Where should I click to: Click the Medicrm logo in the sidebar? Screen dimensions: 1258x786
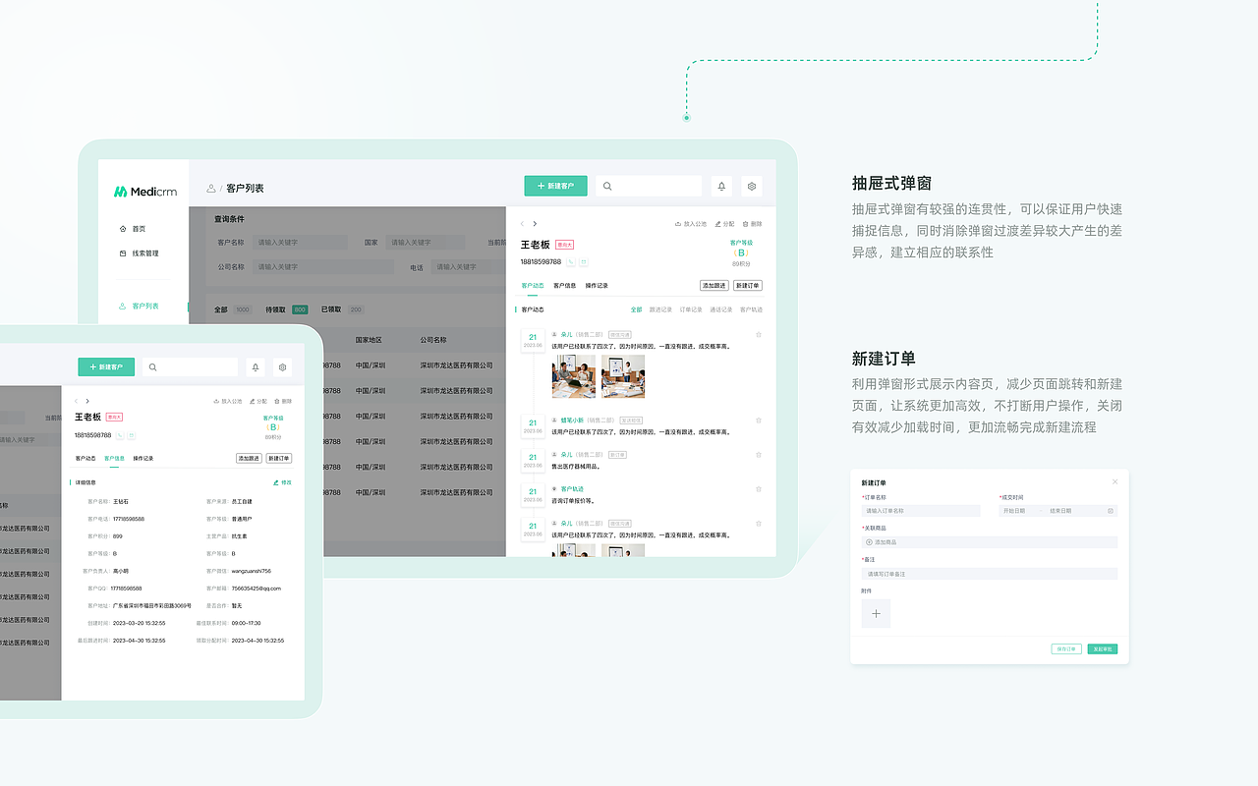[145, 192]
